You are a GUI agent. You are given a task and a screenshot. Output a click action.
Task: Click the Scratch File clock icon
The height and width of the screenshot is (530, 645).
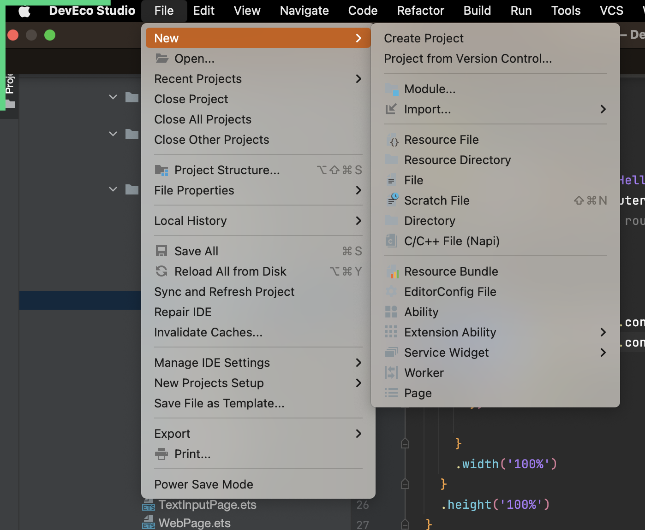click(x=393, y=200)
